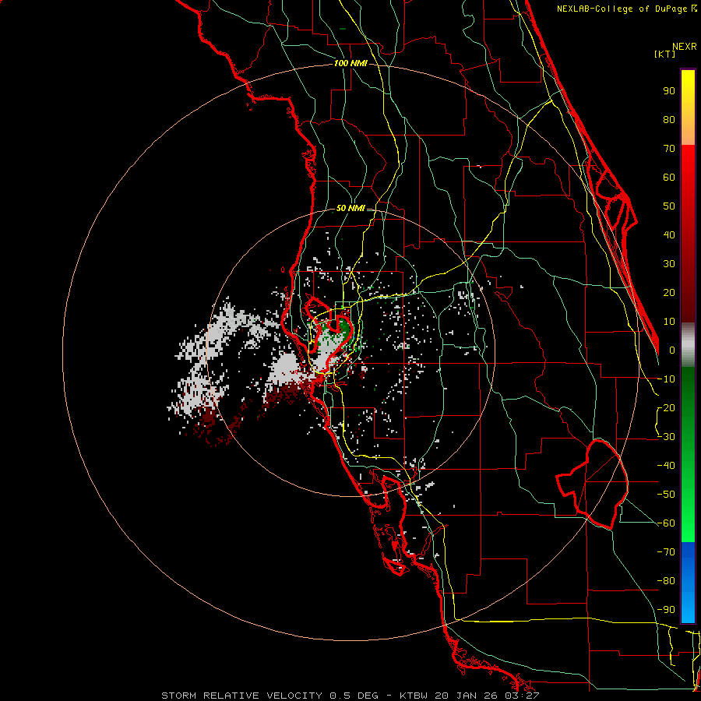Screen dimensions: 701x701
Task: Click the [KT] units label above the color bar
Action: 665,54
